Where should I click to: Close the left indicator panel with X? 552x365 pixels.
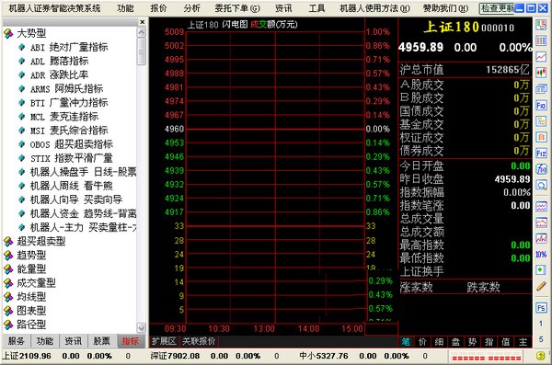(143, 22)
